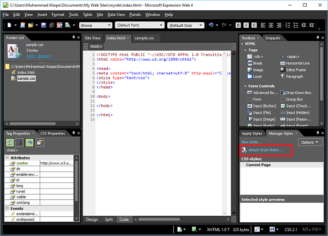Click the Attach Style Sheet link
The height and width of the screenshot is (236, 328).
[265, 150]
